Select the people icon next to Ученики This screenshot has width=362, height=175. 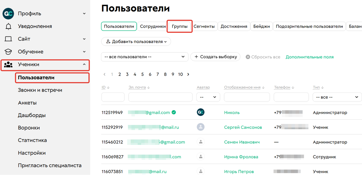click(x=8, y=64)
